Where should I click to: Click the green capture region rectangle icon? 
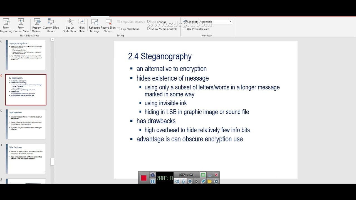pos(203,175)
